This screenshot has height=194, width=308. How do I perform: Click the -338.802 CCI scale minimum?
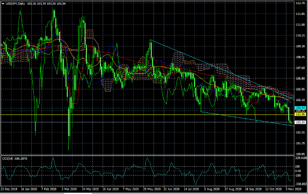301,184
